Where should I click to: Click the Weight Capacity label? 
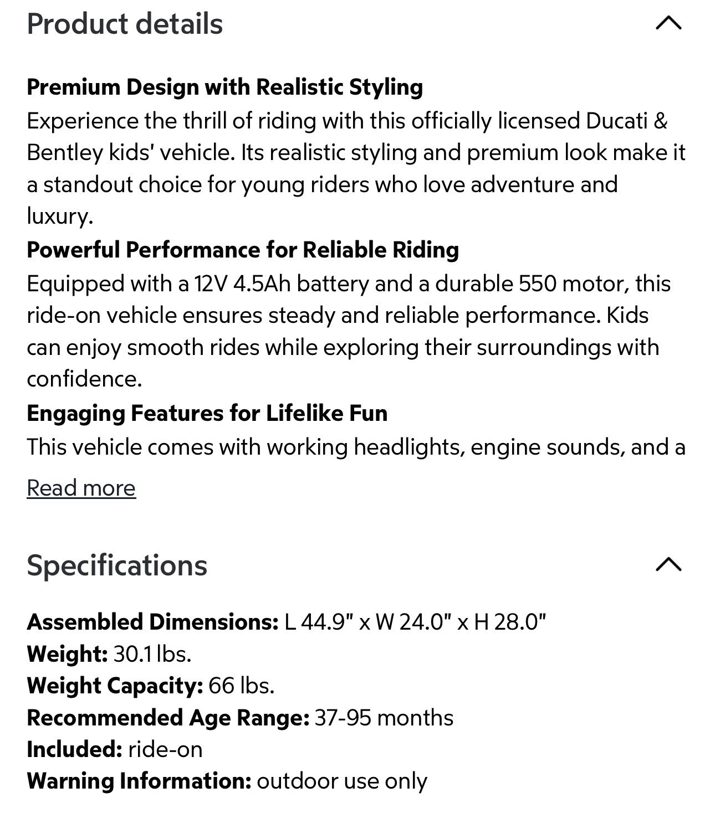tap(115, 686)
